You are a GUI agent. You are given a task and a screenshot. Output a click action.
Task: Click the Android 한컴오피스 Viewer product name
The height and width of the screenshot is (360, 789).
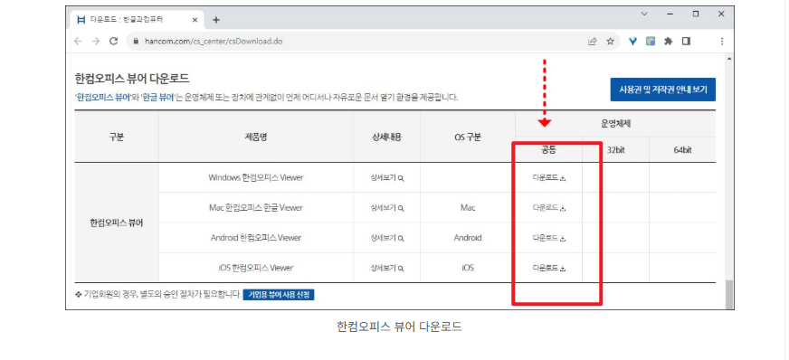(x=256, y=238)
